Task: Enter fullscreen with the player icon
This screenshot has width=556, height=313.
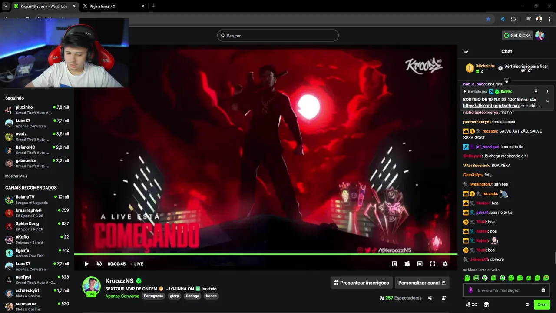Action: (x=433, y=264)
